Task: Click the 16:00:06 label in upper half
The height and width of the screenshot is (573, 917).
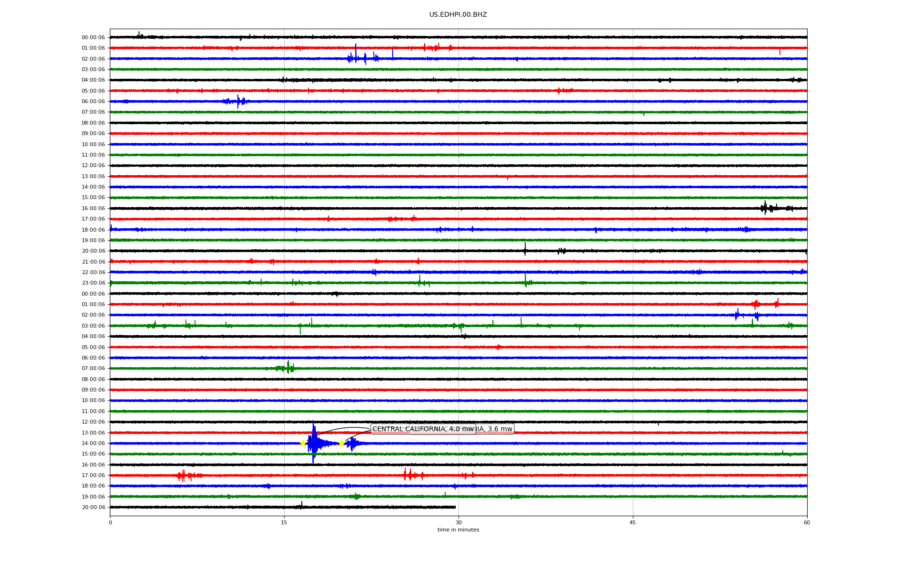Action: pos(93,208)
